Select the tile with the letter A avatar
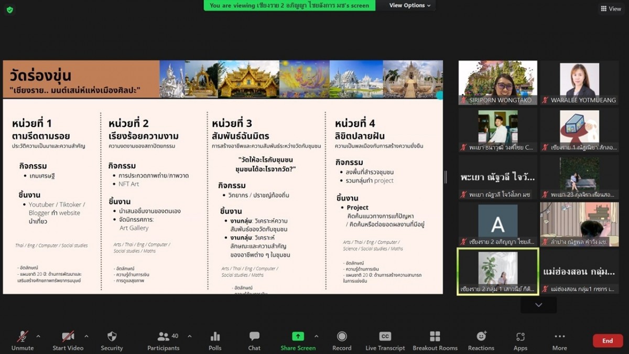The width and height of the screenshot is (629, 354). [x=498, y=224]
